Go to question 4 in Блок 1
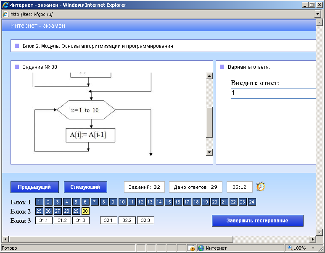Screen dimensions: 325x253 [x=66, y=202]
